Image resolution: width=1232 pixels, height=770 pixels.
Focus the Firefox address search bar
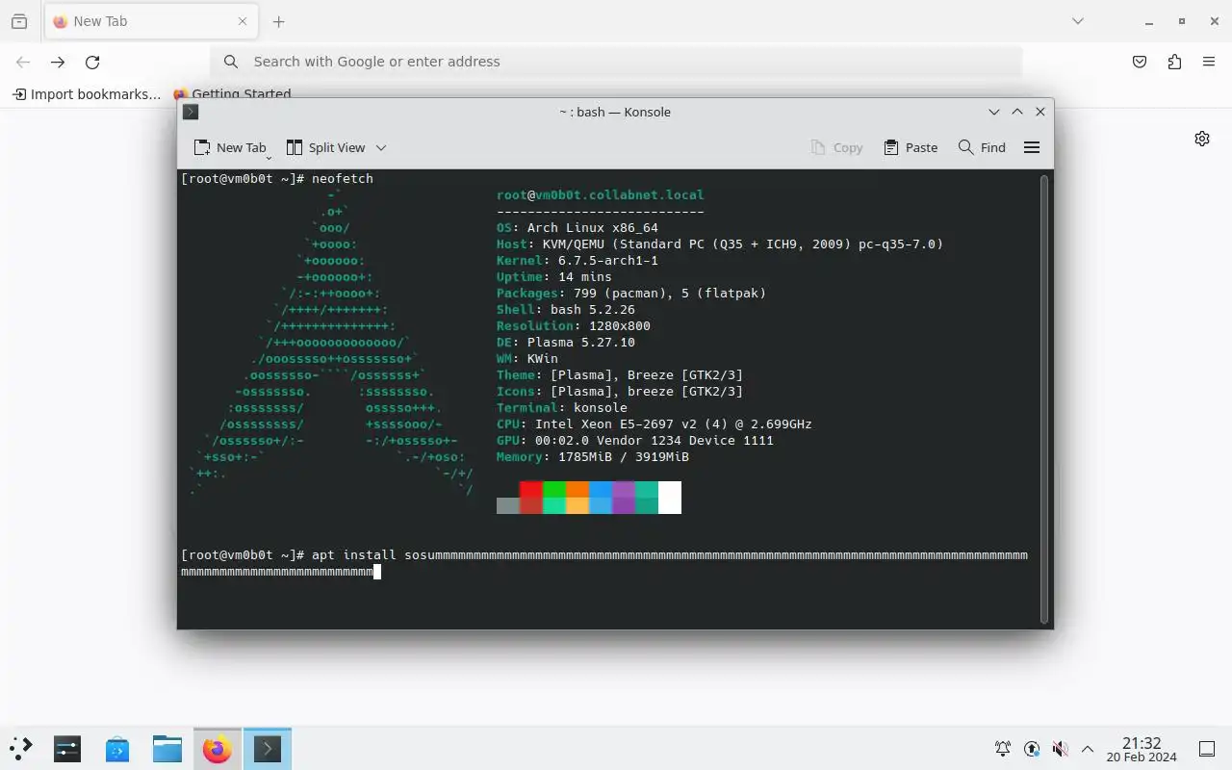tap(616, 62)
